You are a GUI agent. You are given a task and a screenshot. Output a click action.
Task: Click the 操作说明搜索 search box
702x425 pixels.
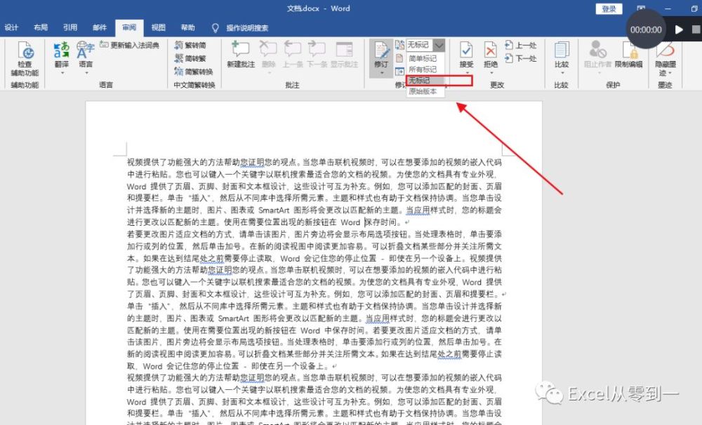coord(247,28)
